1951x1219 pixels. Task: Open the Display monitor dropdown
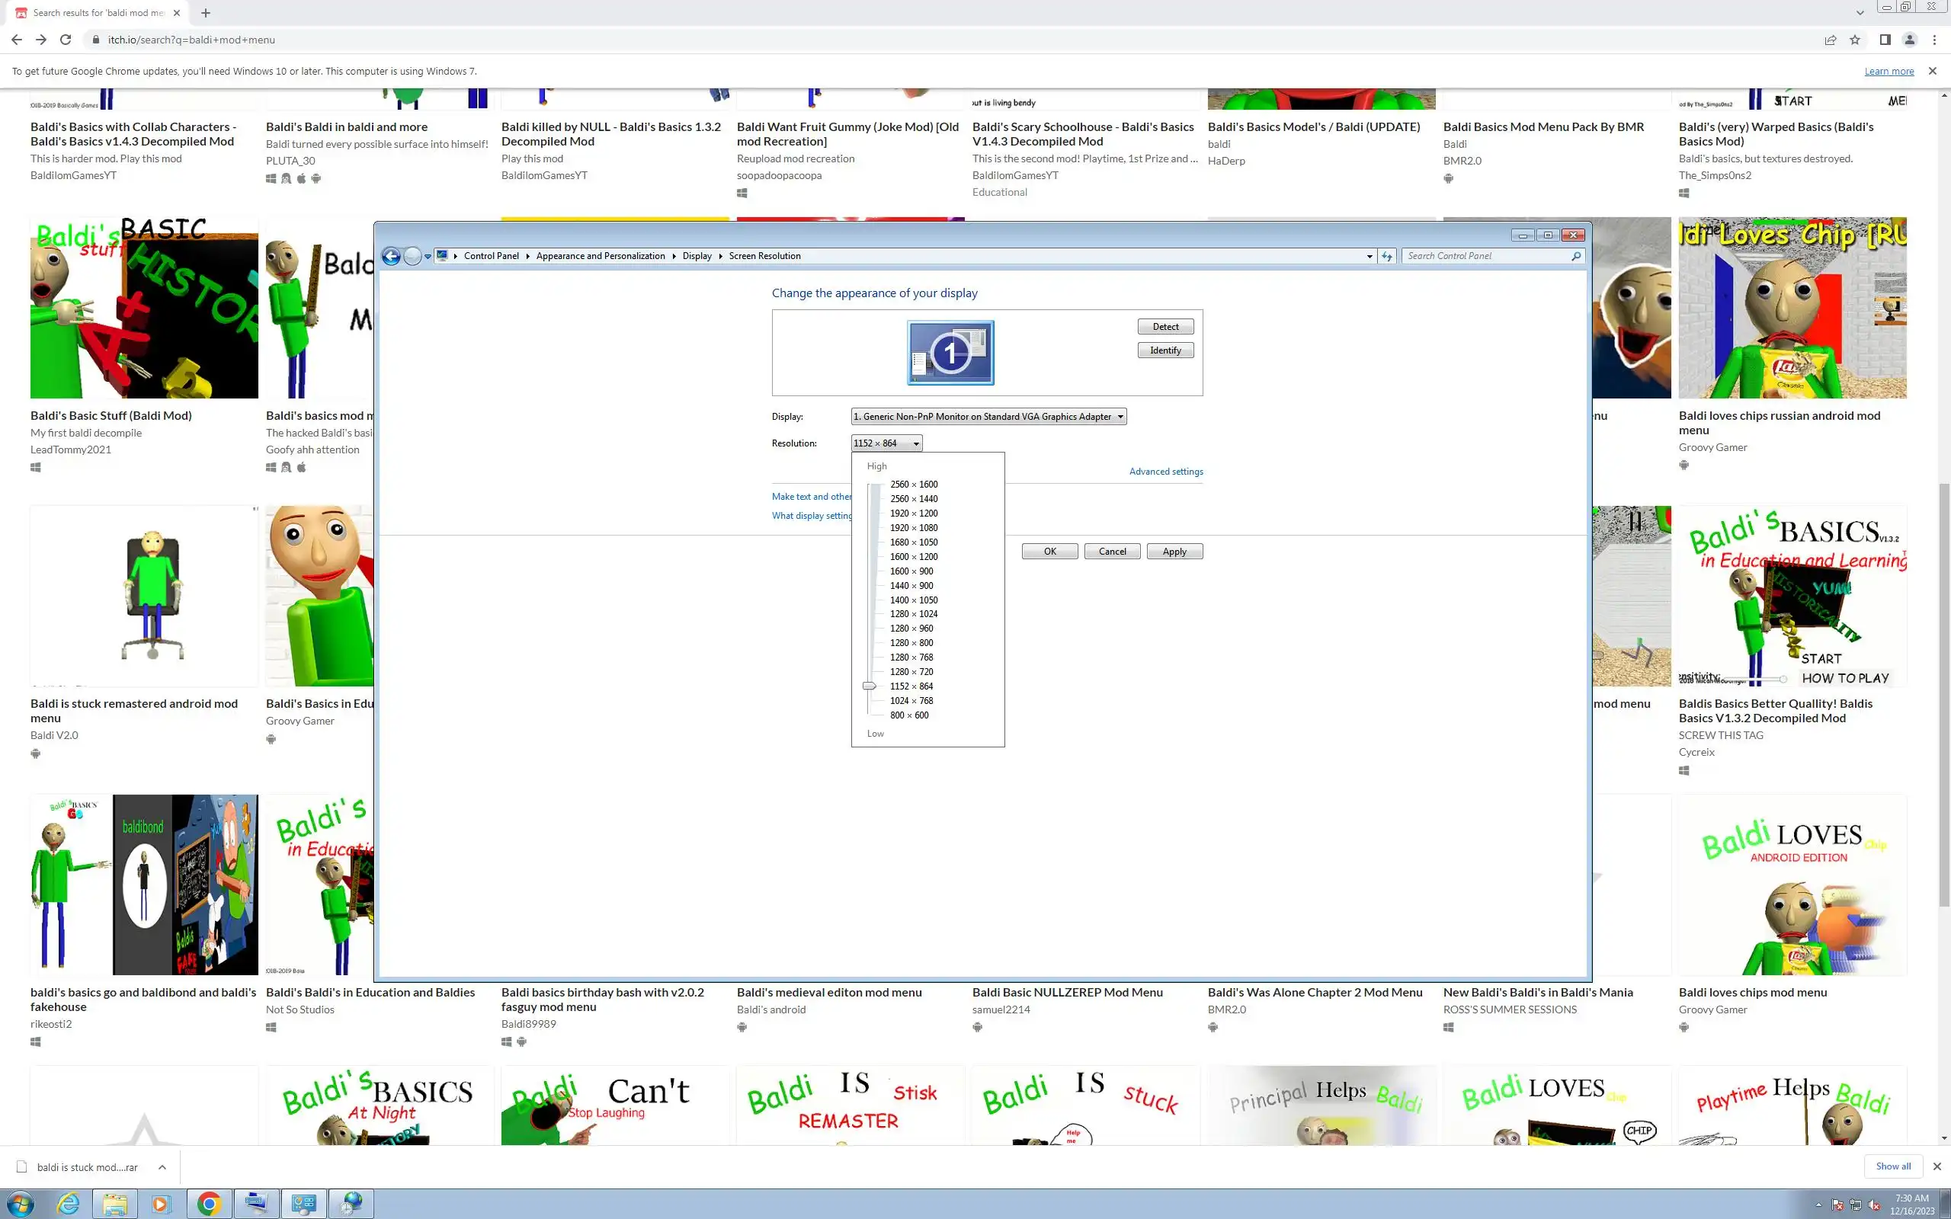[x=988, y=417]
